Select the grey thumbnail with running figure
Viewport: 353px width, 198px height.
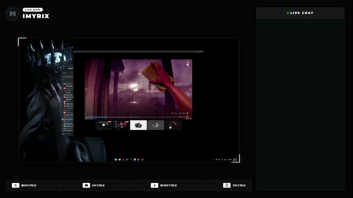pyautogui.click(x=156, y=125)
